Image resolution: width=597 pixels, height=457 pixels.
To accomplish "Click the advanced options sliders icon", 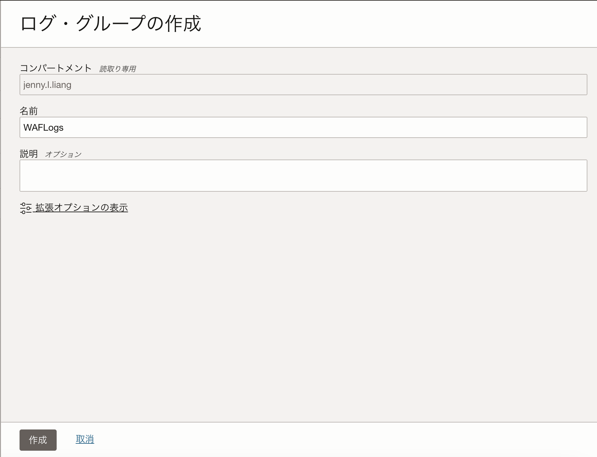I will click(x=25, y=208).
